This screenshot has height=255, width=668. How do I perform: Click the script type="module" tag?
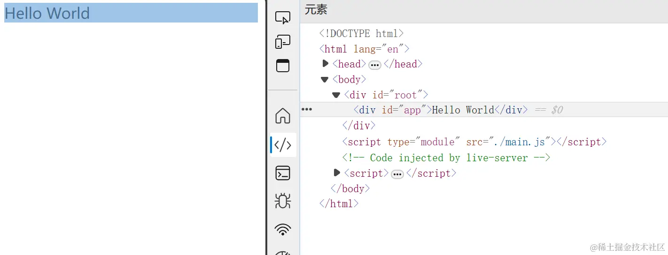pyautogui.click(x=474, y=142)
